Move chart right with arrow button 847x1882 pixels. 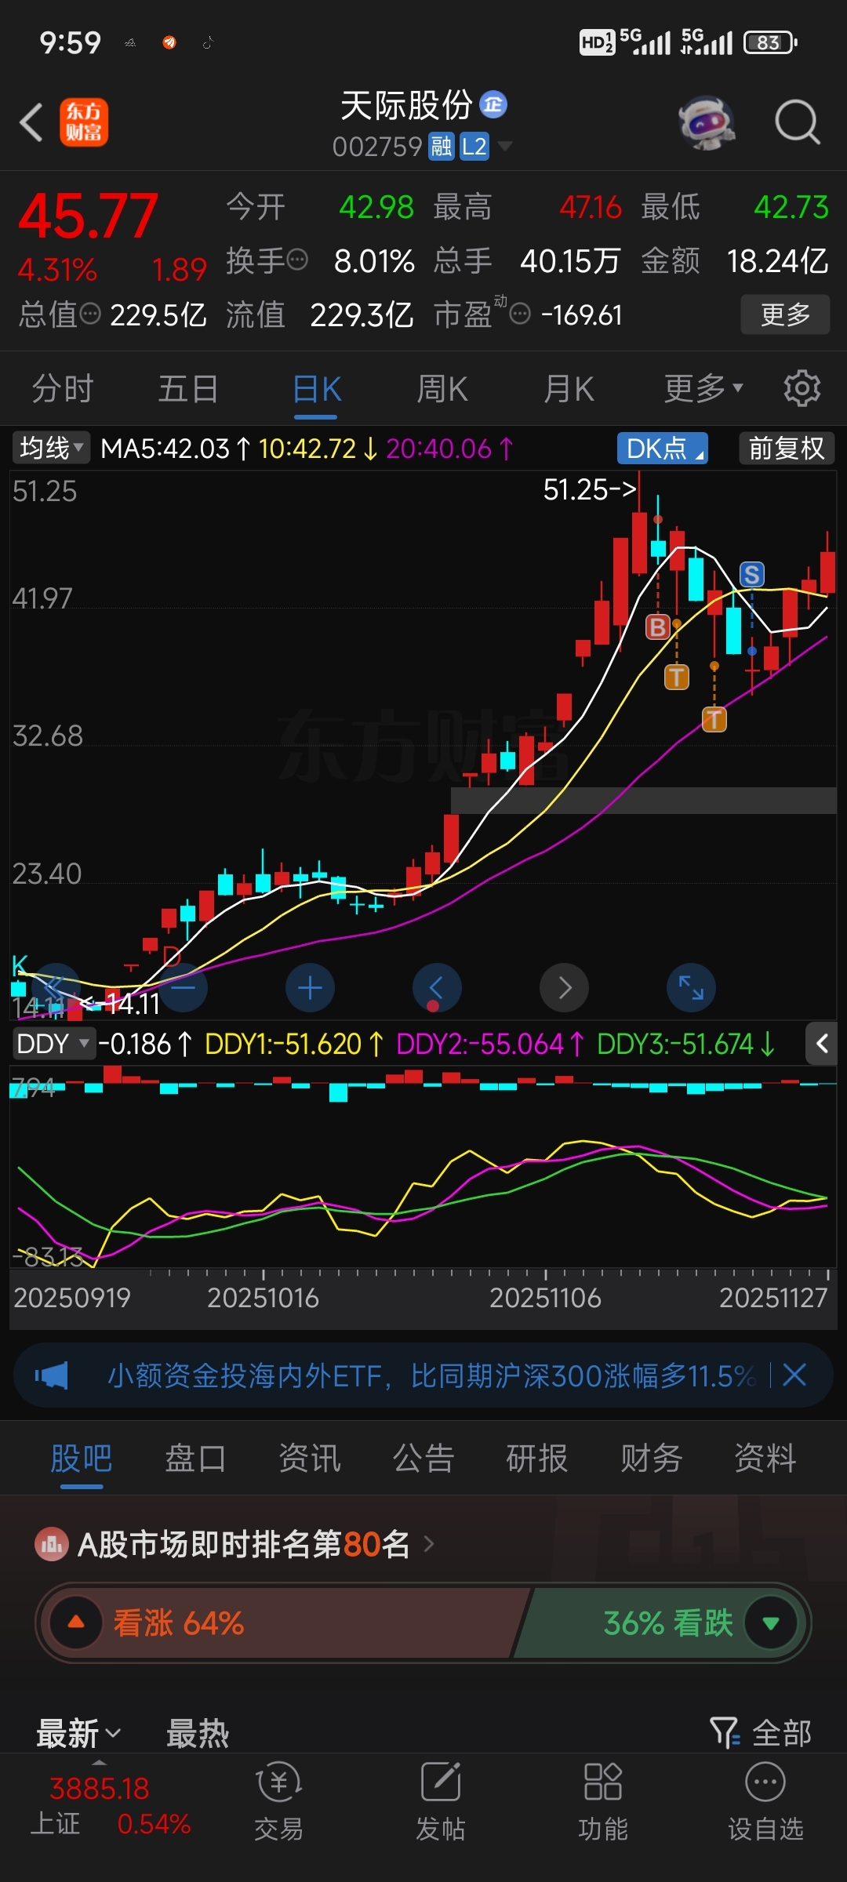click(x=564, y=987)
